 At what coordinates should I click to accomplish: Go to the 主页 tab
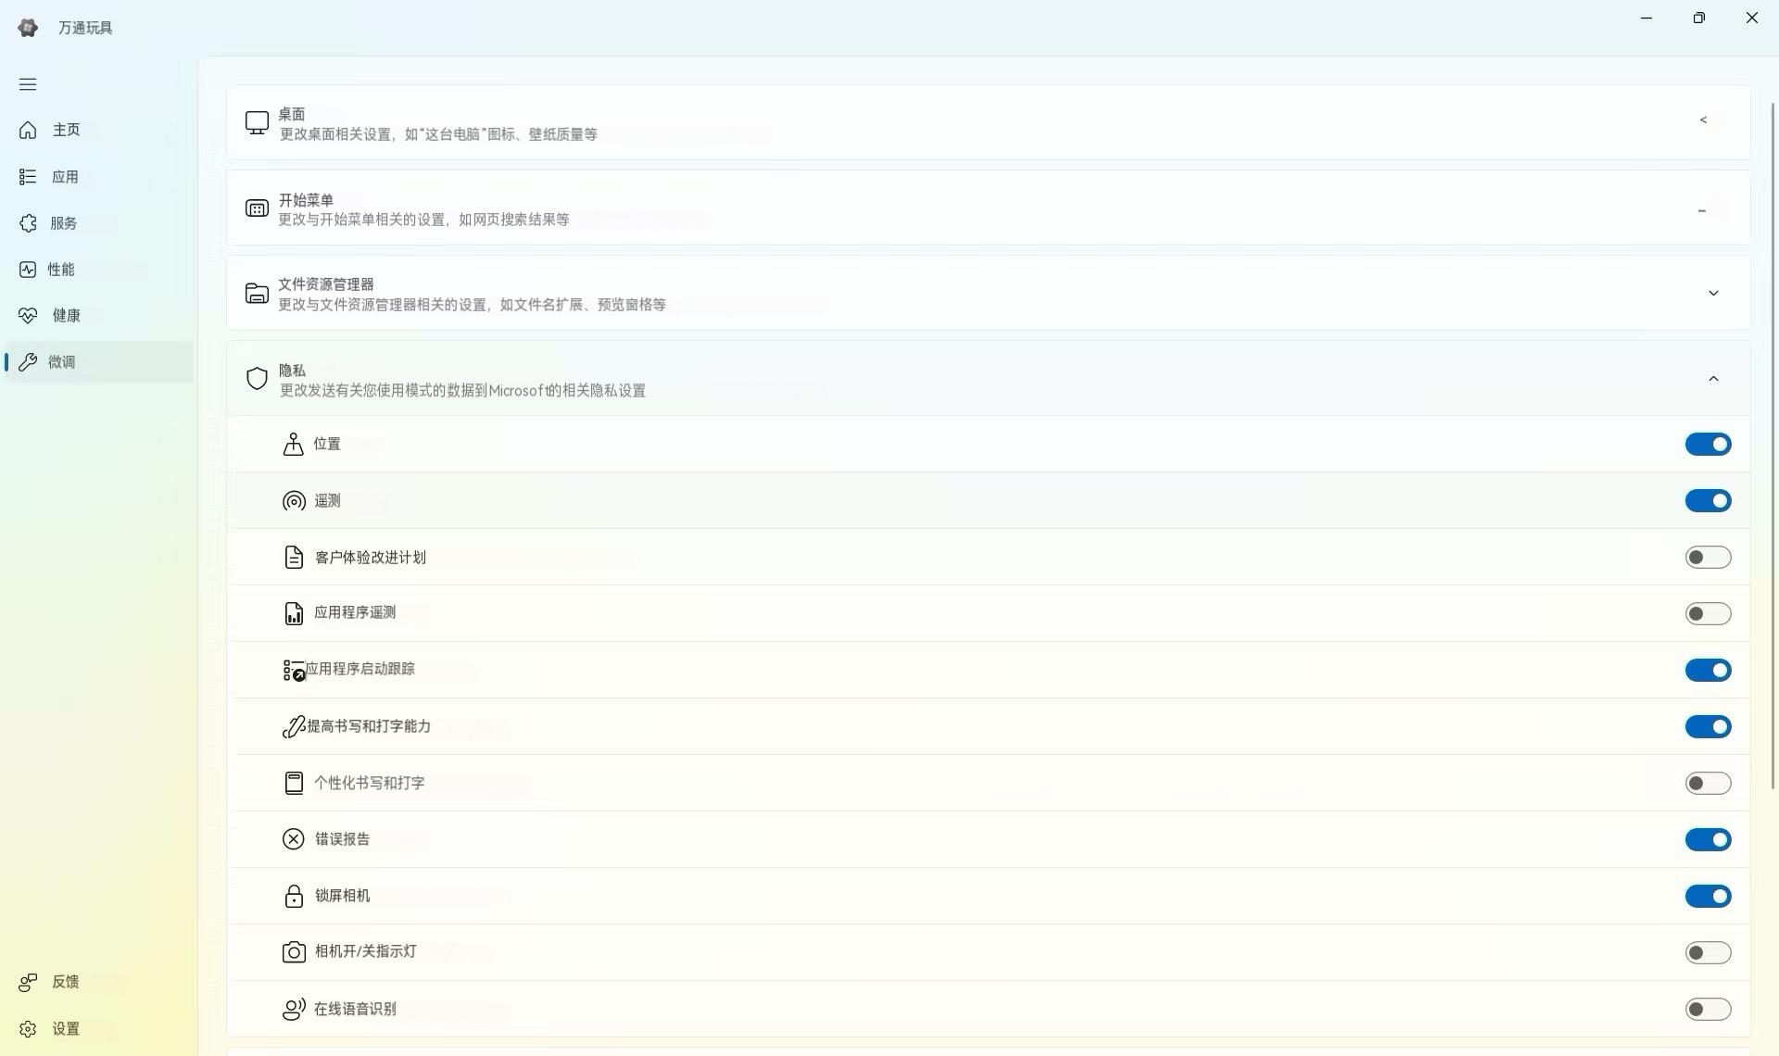click(65, 131)
